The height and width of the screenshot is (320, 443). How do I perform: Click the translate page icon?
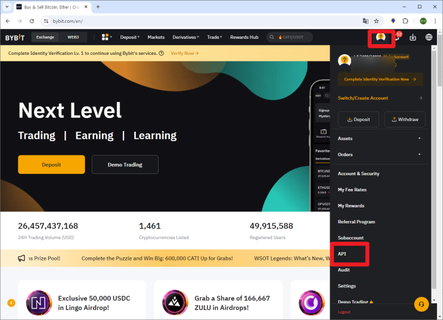coord(365,21)
